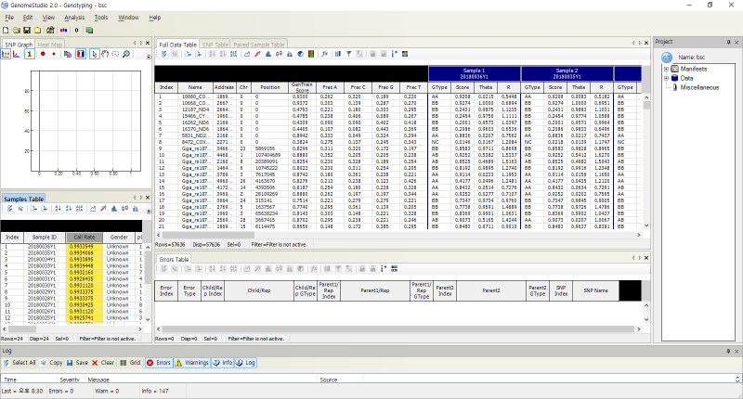Click the filter funnel icon in Full Data Table
This screenshot has height=399, width=743.
coord(348,54)
